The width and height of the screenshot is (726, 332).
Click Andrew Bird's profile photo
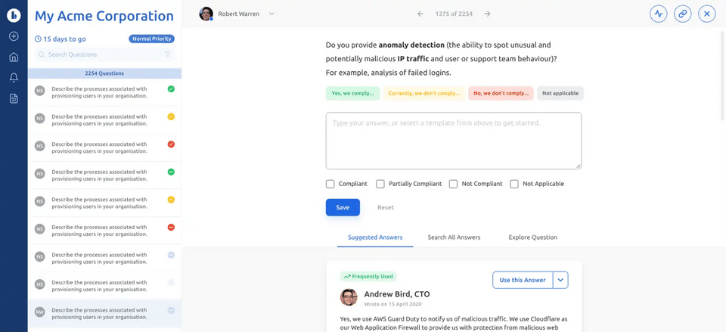[x=349, y=297]
